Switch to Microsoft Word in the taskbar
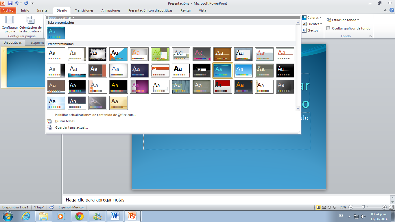This screenshot has height=222, width=395. click(x=115, y=216)
